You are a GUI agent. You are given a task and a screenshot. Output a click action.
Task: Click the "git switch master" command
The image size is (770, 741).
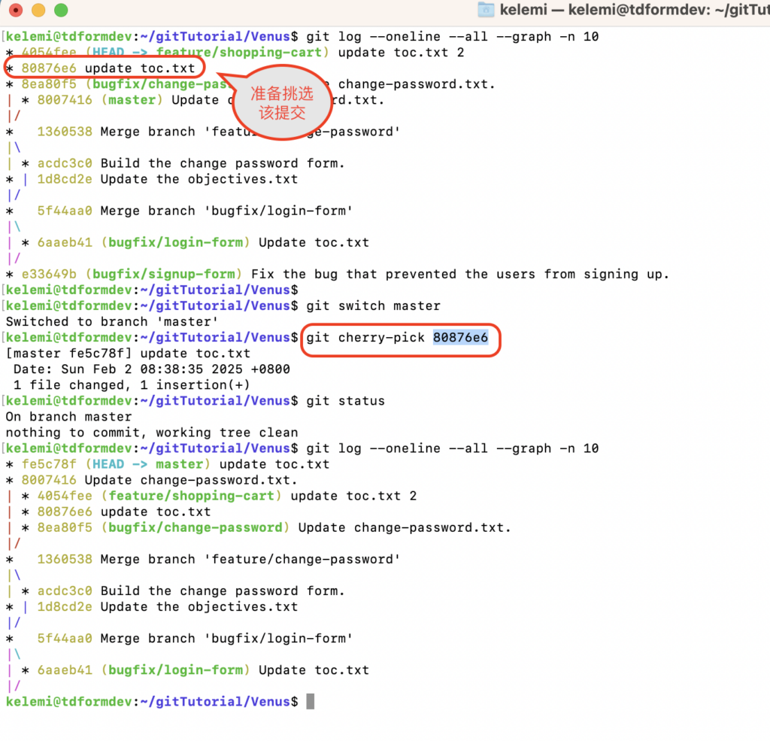point(373,305)
